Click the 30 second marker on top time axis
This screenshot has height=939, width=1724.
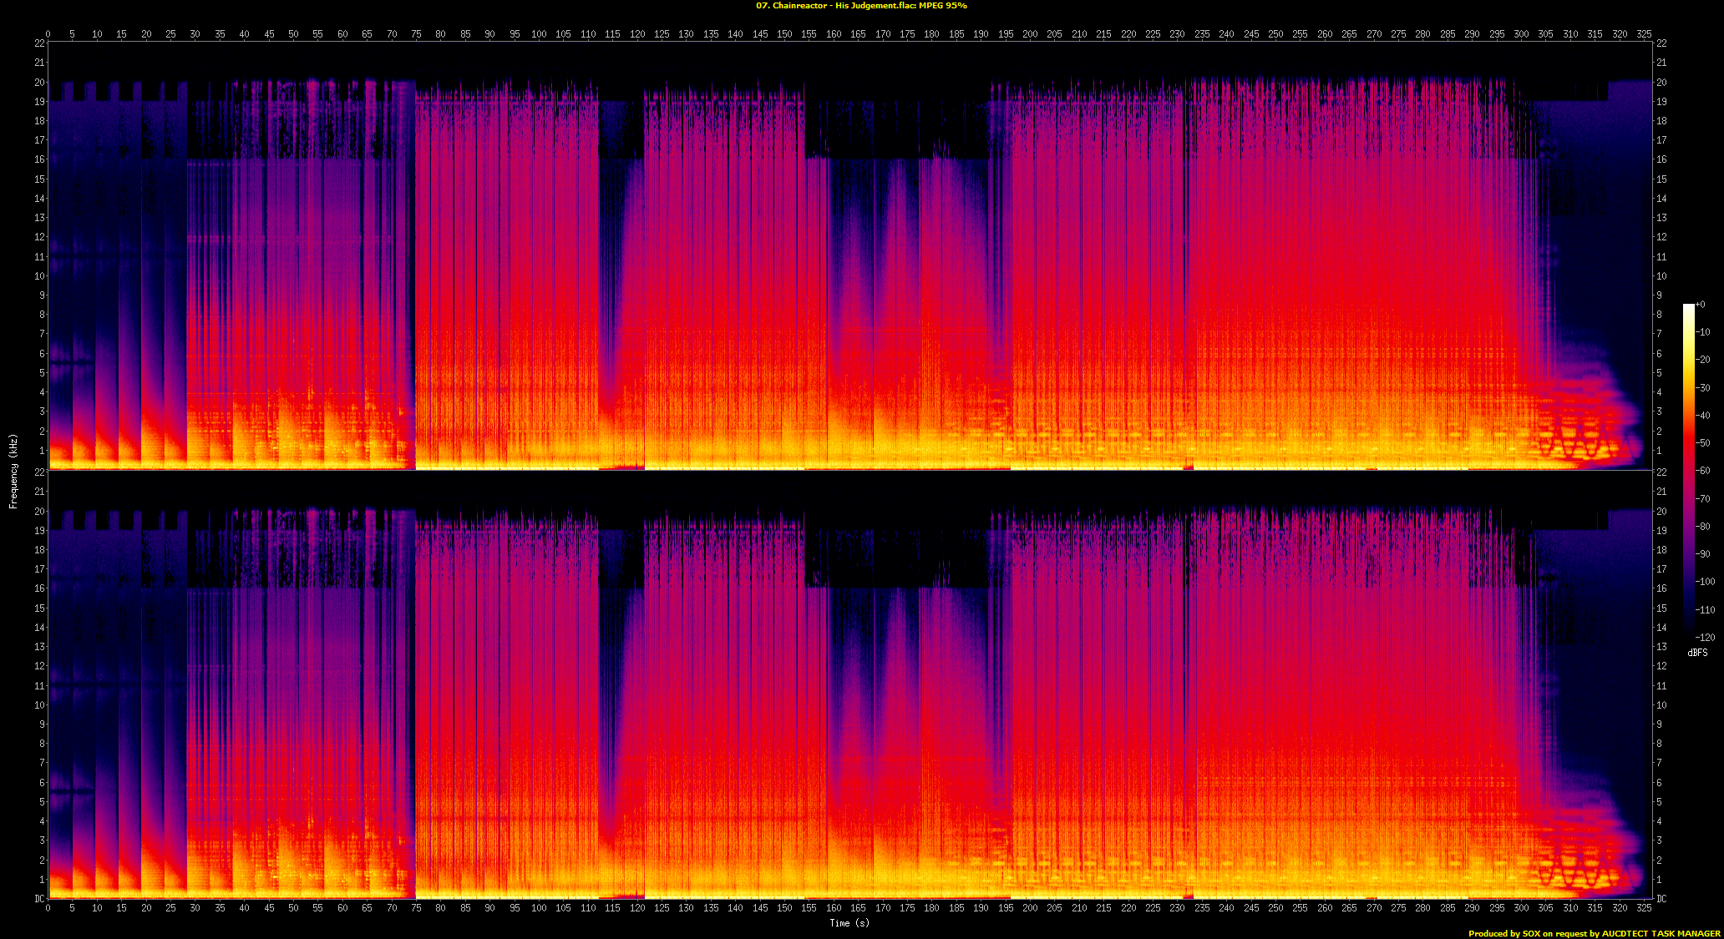pos(195,34)
